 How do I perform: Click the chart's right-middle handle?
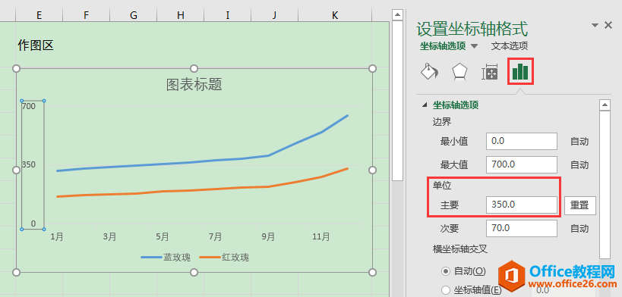tap(372, 170)
